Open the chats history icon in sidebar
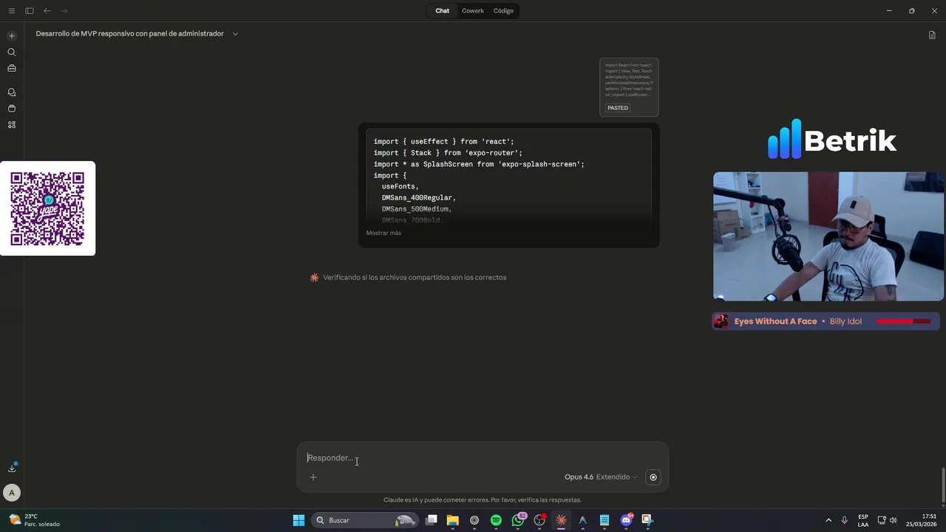 pos(11,92)
